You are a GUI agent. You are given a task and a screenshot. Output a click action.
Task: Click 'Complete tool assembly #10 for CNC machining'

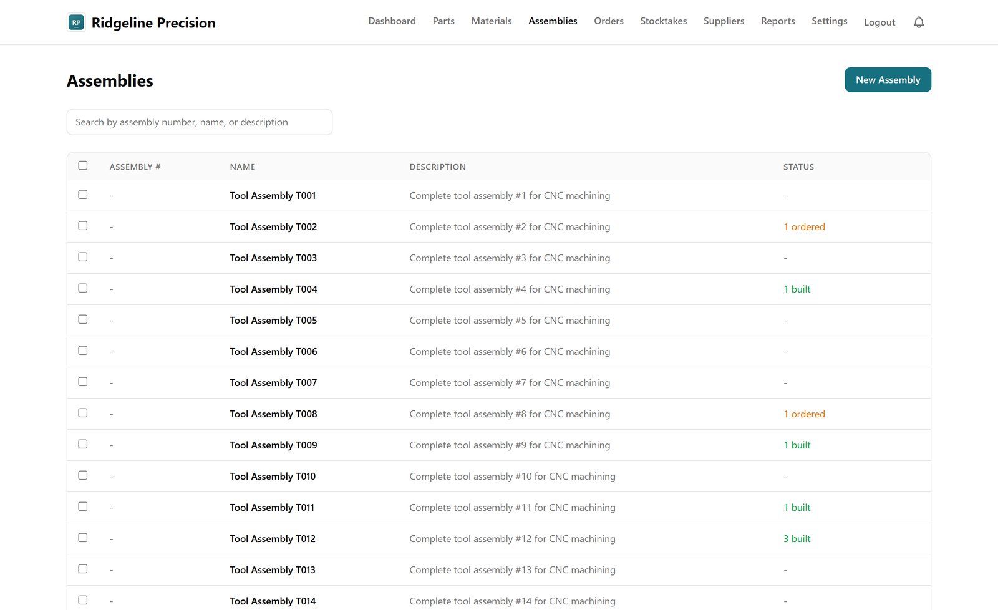pyautogui.click(x=512, y=477)
